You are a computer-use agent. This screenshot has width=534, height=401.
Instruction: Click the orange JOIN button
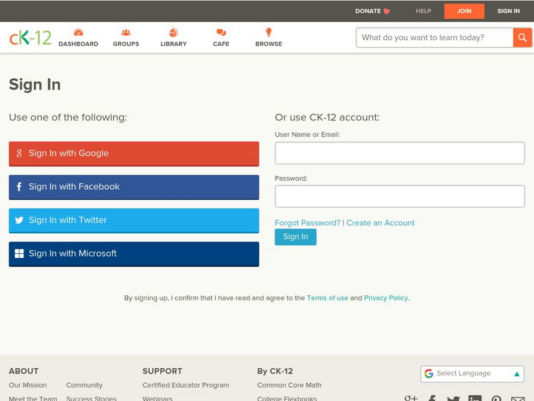(x=464, y=11)
